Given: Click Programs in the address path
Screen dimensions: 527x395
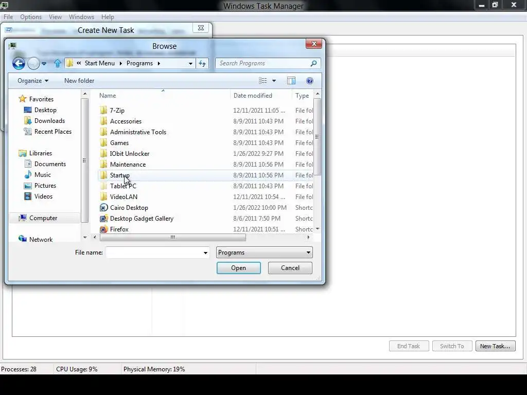Looking at the screenshot, I should point(139,63).
